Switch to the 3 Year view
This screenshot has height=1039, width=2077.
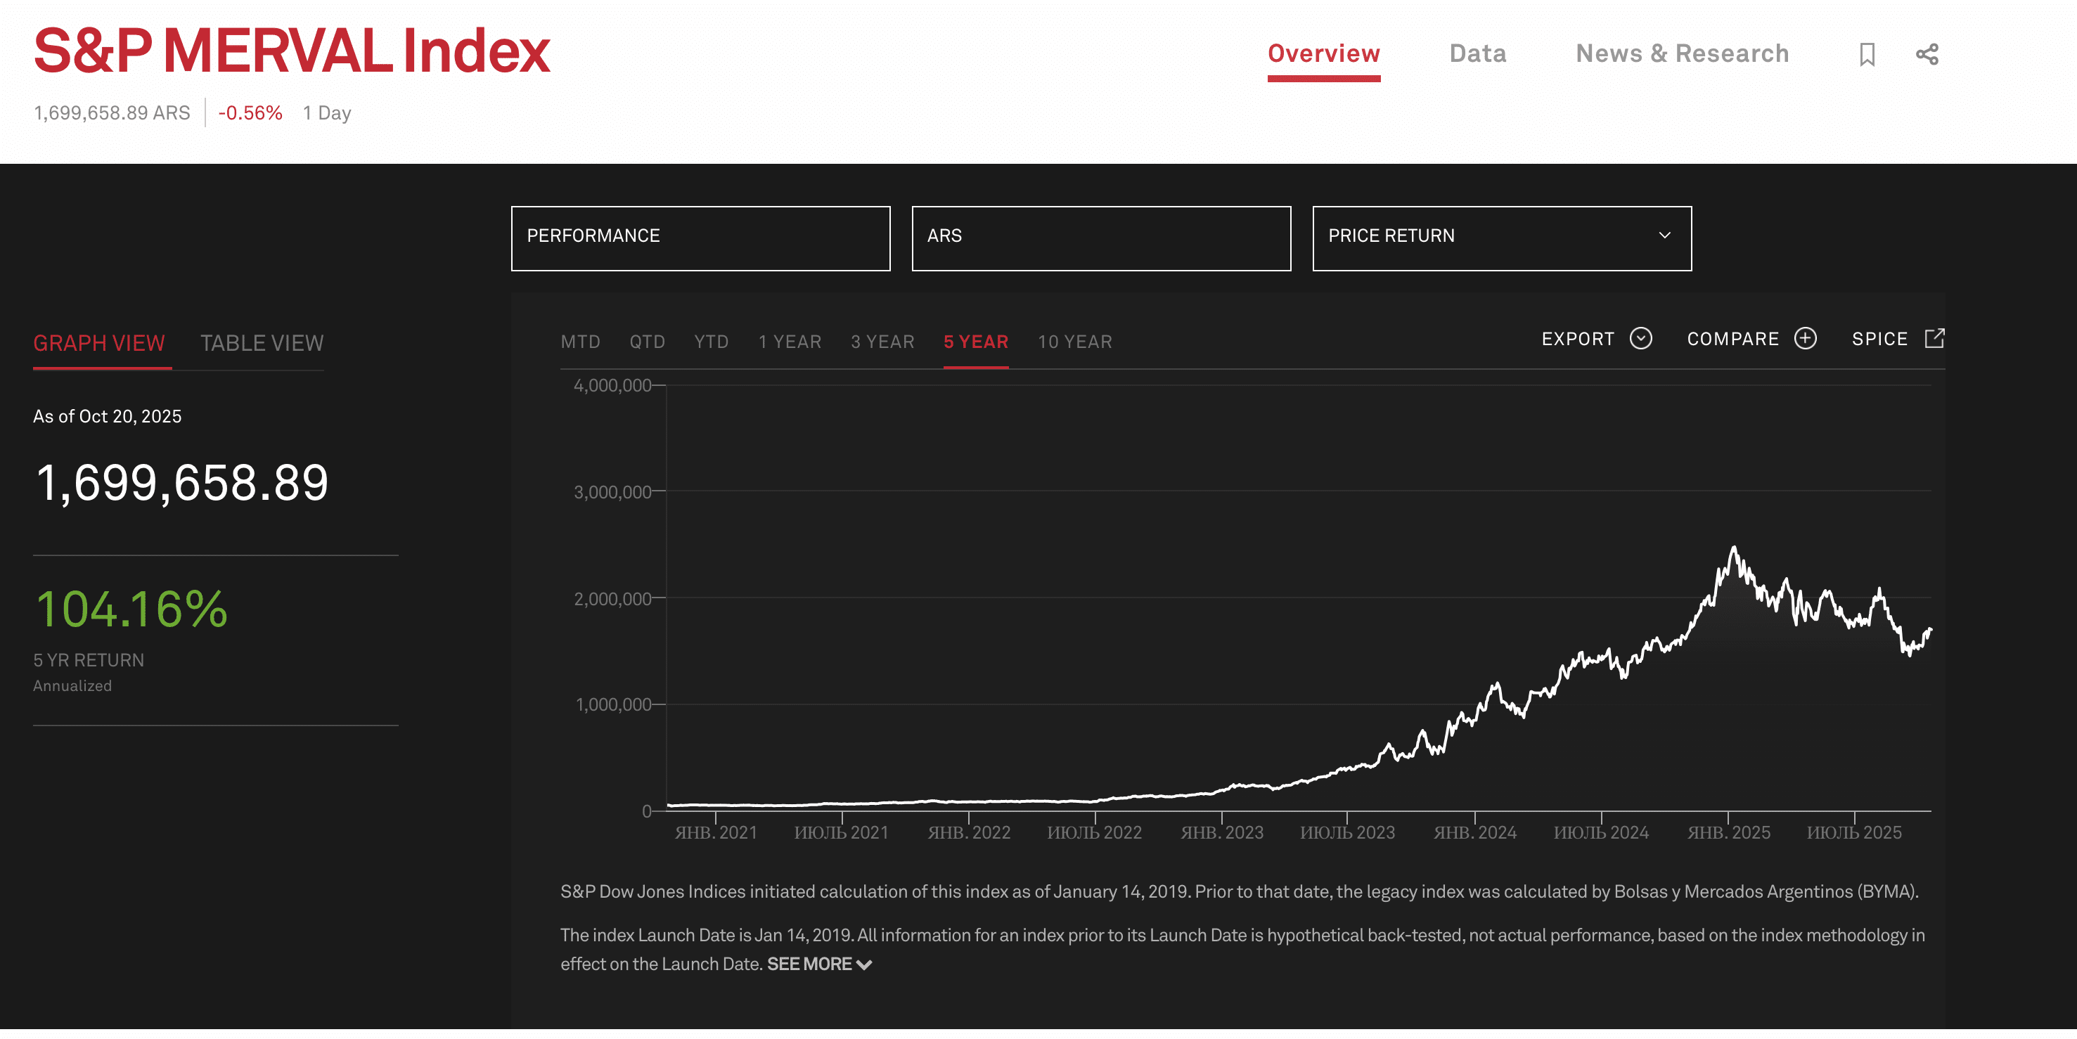pos(882,342)
